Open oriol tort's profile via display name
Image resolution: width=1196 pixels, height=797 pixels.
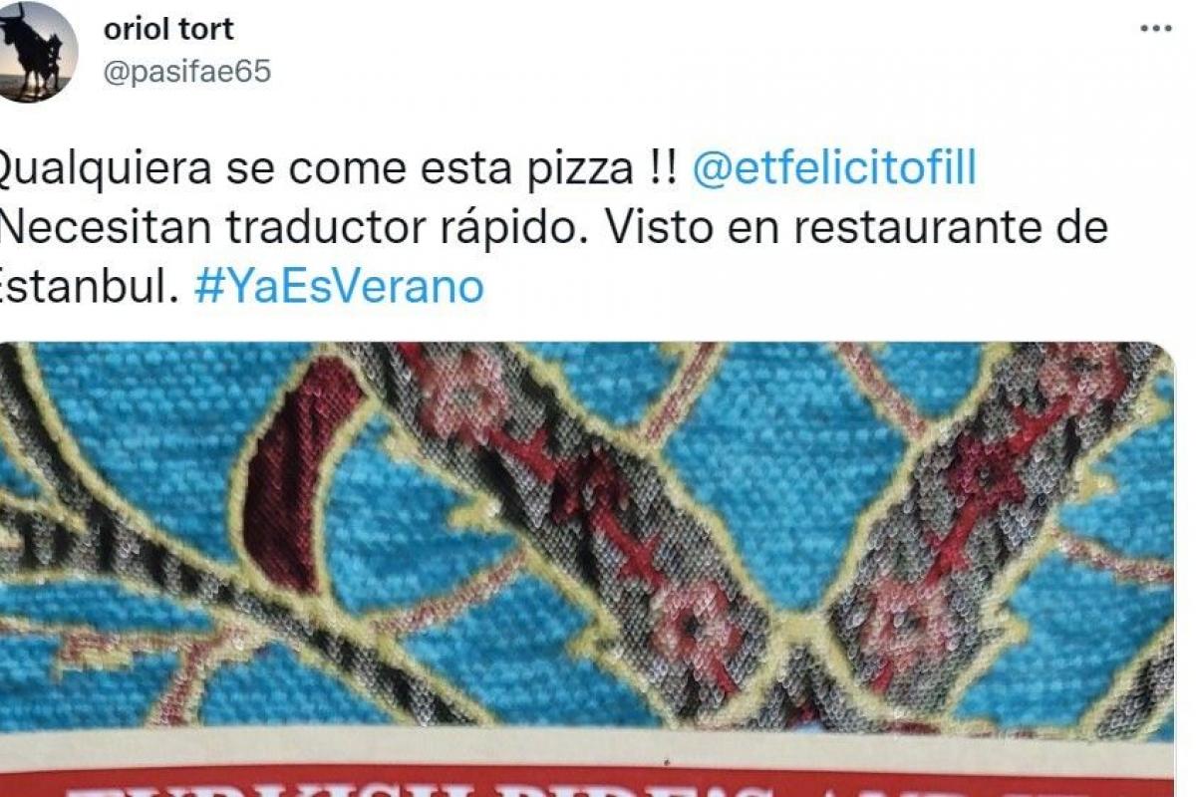[168, 29]
